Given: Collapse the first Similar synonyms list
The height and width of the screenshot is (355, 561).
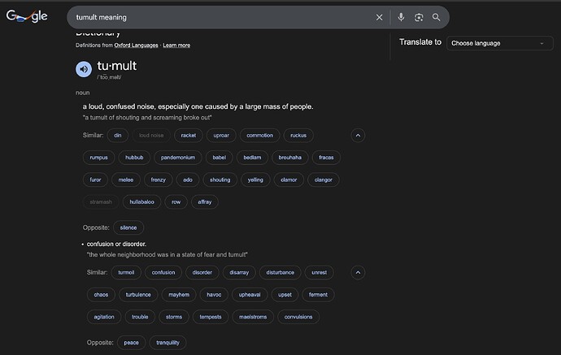Looking at the screenshot, I should [x=359, y=135].
